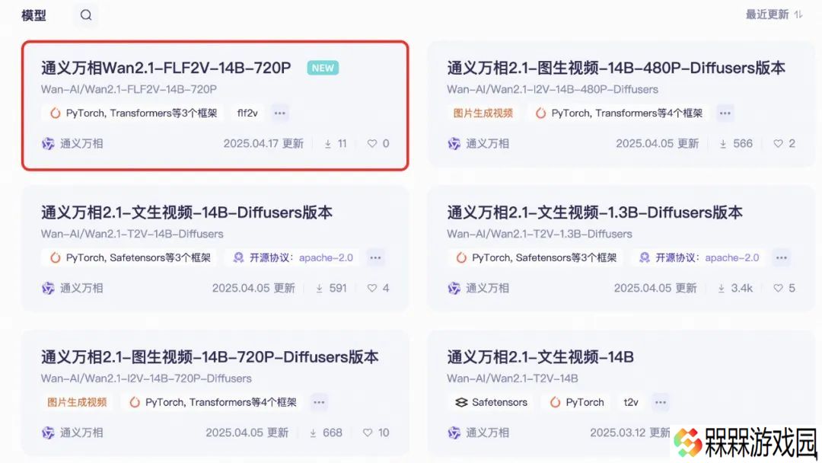Screen dimensions: 822x463
Task: Click PyTorch flame icon on T2V-14B-Diffusers card
Action: coord(55,257)
